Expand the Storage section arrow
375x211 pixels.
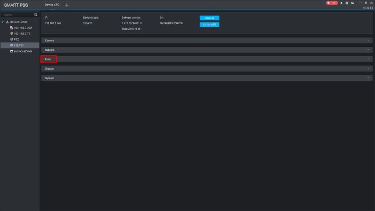coord(368,68)
